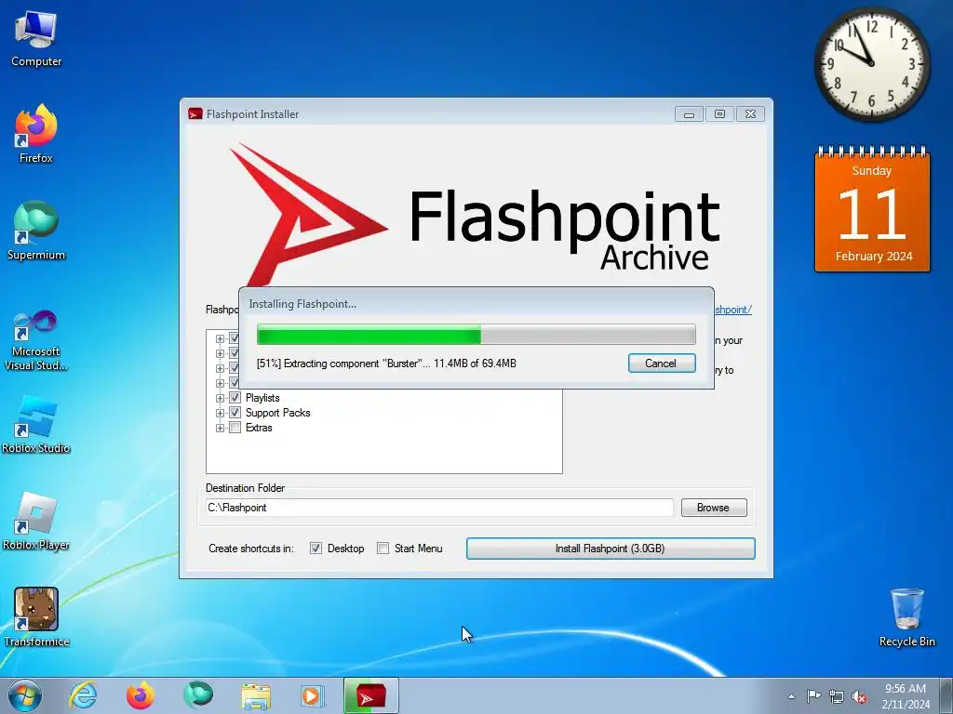Click Install Flashpoint (3.0GB) button

coord(611,549)
